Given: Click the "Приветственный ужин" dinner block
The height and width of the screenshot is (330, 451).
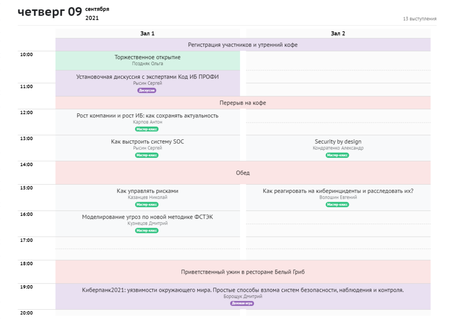Looking at the screenshot, I should 243,272.
